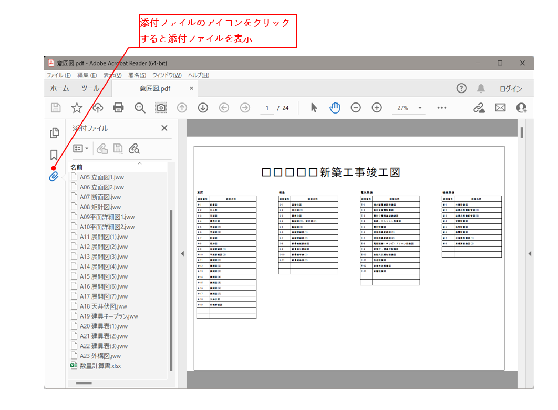Switch to the ツール tab
Screen dimensions: 558x410
pyautogui.click(x=90, y=88)
